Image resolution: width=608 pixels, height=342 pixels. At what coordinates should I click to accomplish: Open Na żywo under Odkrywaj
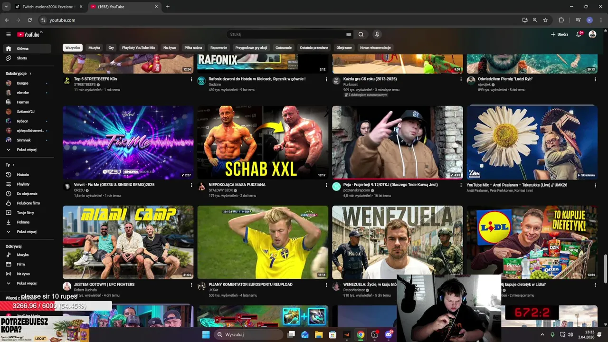[x=27, y=274]
